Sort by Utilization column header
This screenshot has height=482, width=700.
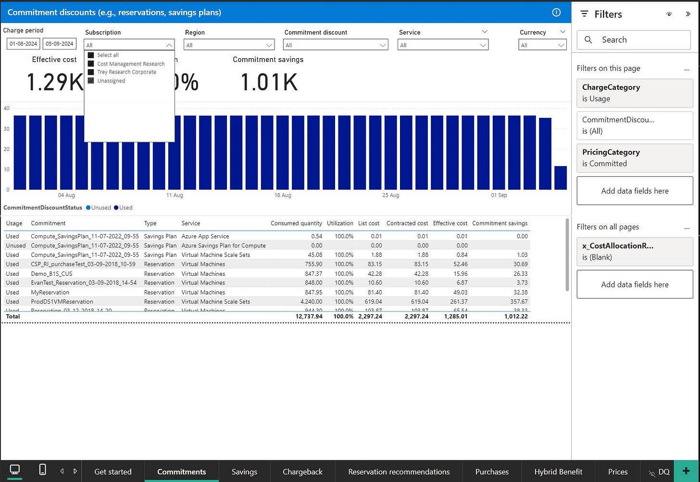tap(340, 223)
